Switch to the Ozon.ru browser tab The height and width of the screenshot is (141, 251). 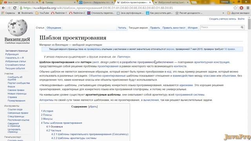(96, 2)
